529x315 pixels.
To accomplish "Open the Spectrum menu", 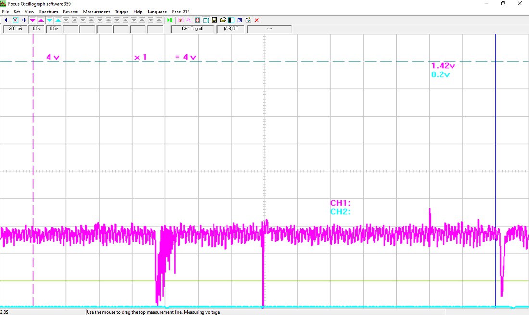I will click(49, 12).
